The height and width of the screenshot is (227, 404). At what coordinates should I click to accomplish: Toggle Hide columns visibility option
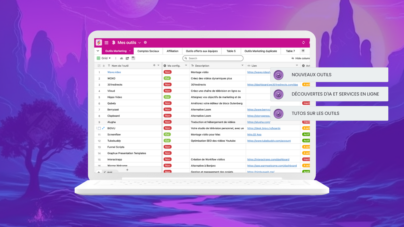tap(301, 58)
